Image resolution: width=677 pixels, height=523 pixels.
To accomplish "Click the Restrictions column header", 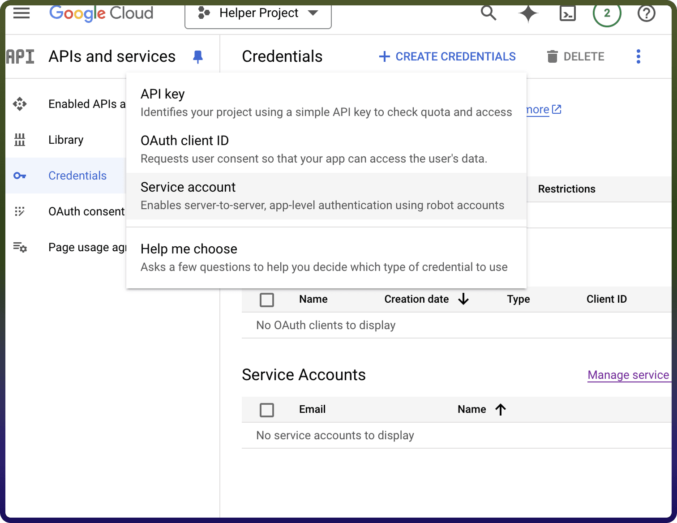I will (566, 189).
